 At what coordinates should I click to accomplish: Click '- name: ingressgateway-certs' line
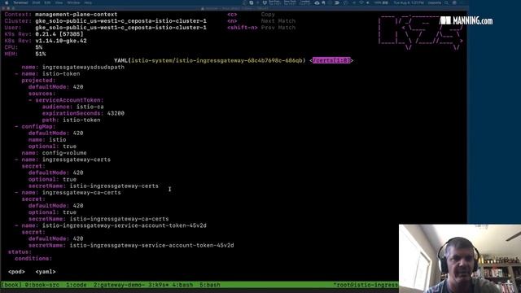pos(63,160)
